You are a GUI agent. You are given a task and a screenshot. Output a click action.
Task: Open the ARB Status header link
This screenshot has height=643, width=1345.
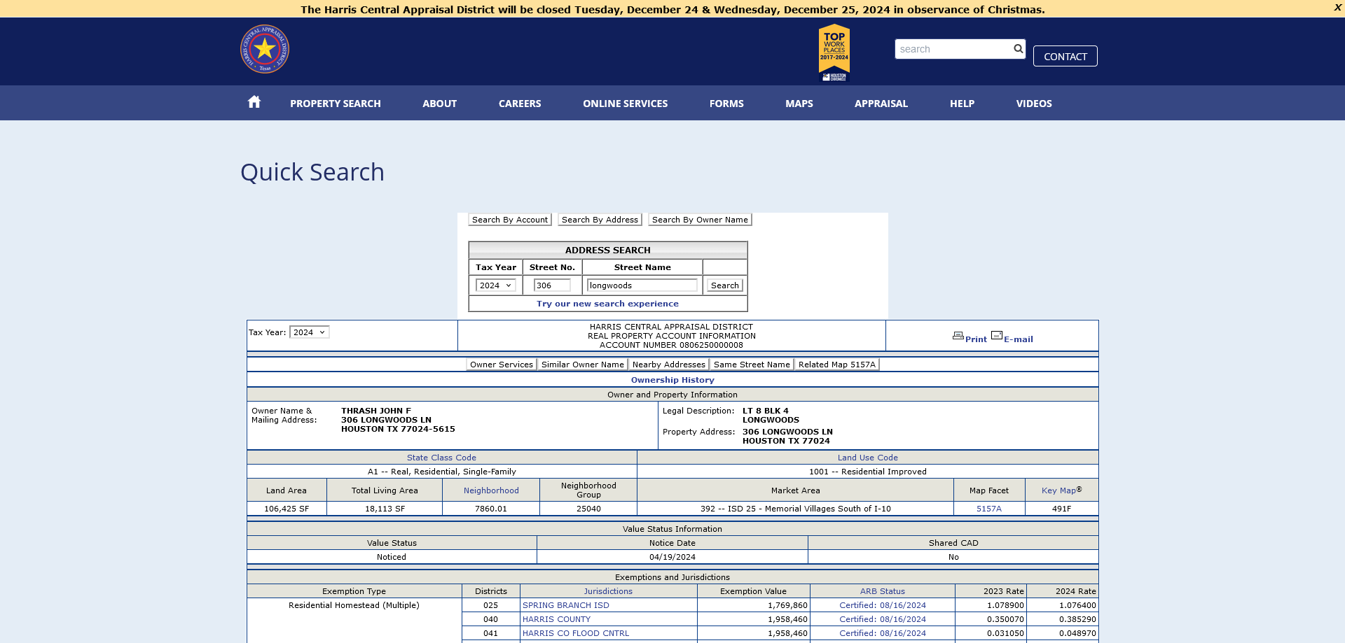click(x=882, y=591)
